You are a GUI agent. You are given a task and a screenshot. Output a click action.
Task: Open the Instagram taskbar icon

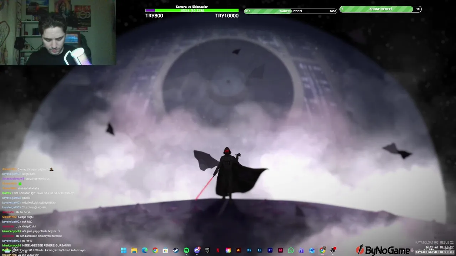(228, 250)
